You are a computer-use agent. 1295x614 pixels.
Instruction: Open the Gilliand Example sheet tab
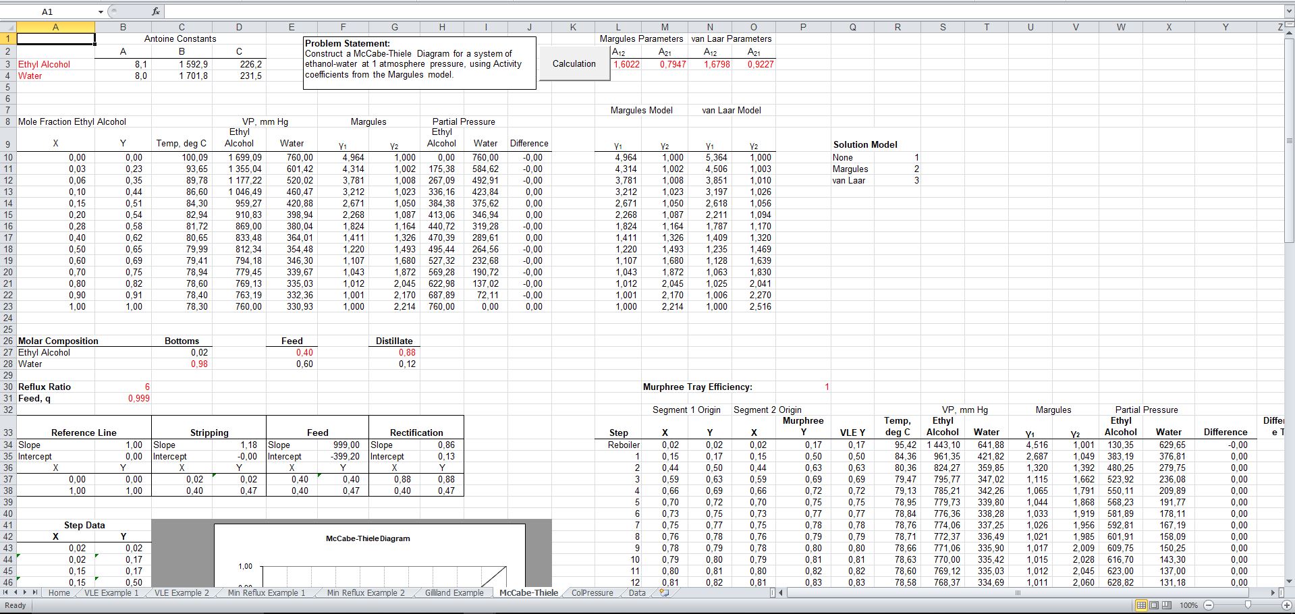[454, 593]
